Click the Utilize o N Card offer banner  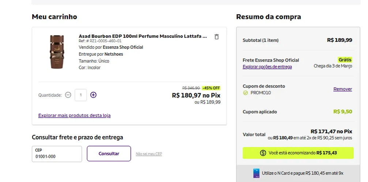pyautogui.click(x=298, y=173)
